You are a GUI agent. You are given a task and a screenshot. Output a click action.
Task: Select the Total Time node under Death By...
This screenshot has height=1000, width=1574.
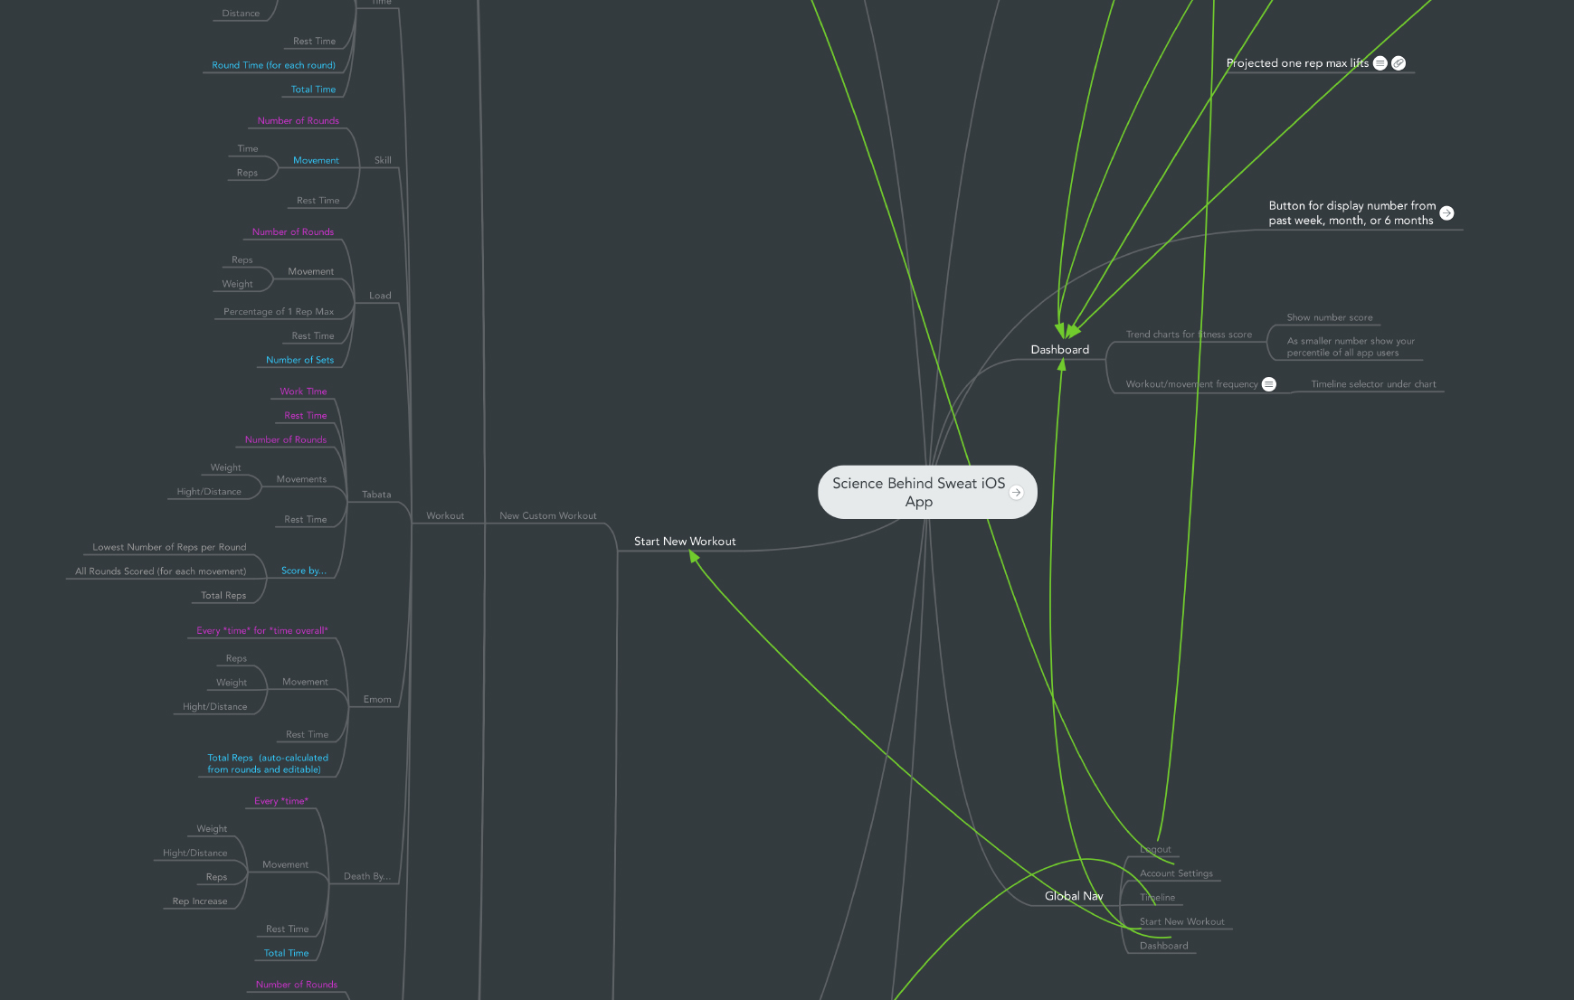[x=286, y=953]
